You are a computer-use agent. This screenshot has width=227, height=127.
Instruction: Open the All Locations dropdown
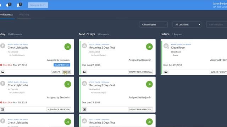pos(187,25)
